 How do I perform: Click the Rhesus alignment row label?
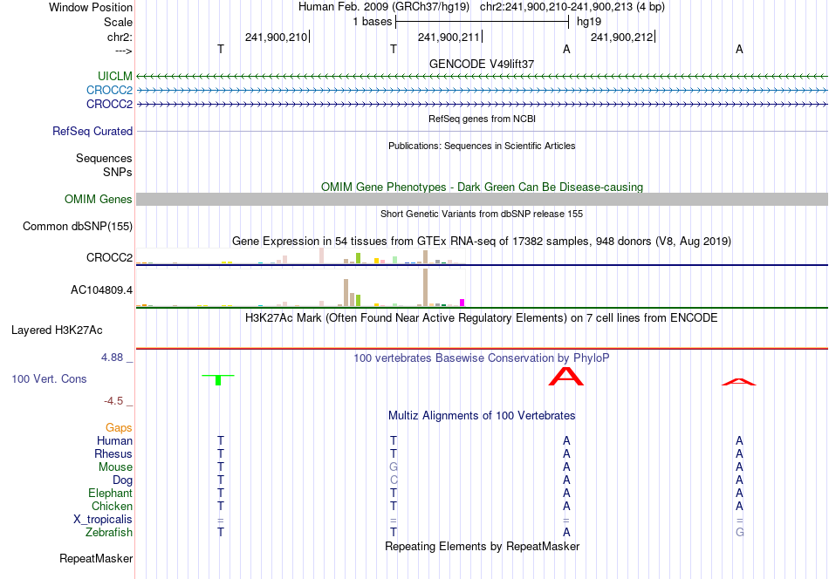(x=113, y=453)
